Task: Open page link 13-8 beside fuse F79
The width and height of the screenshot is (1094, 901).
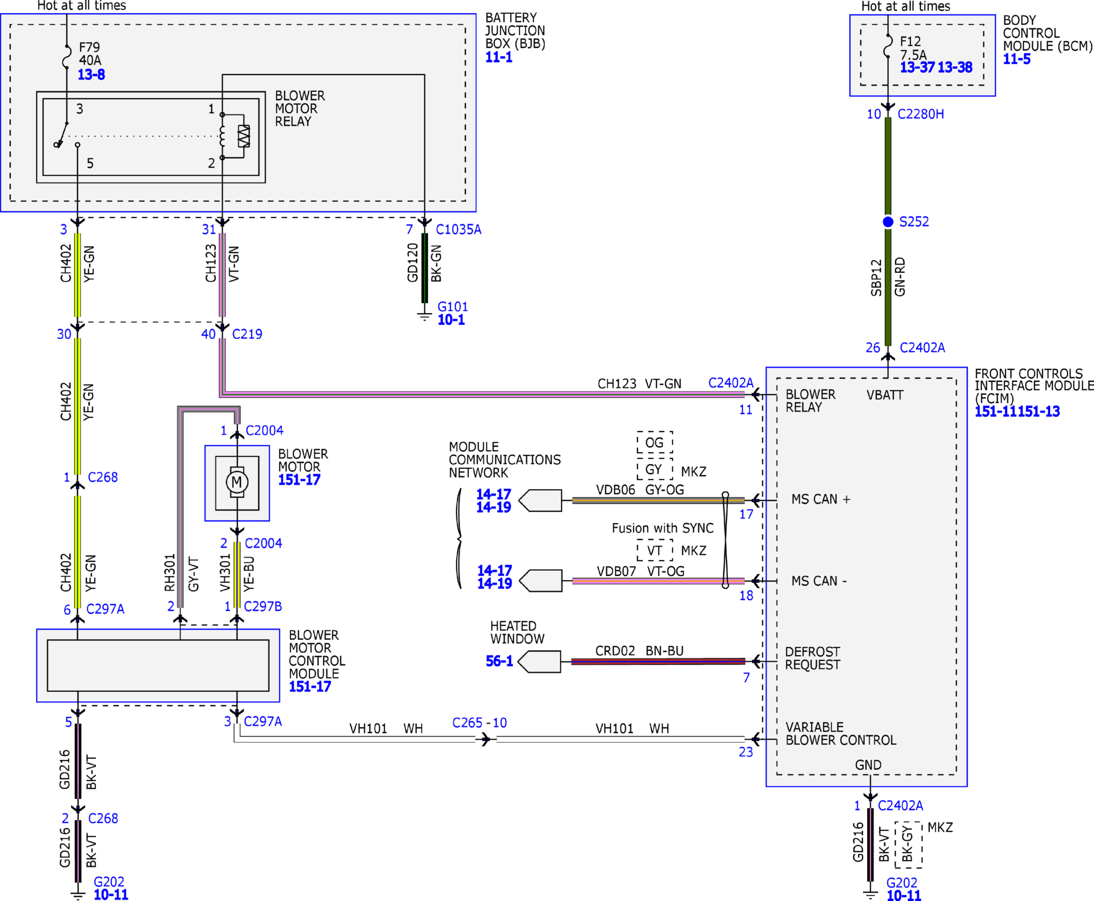Action: pos(91,74)
